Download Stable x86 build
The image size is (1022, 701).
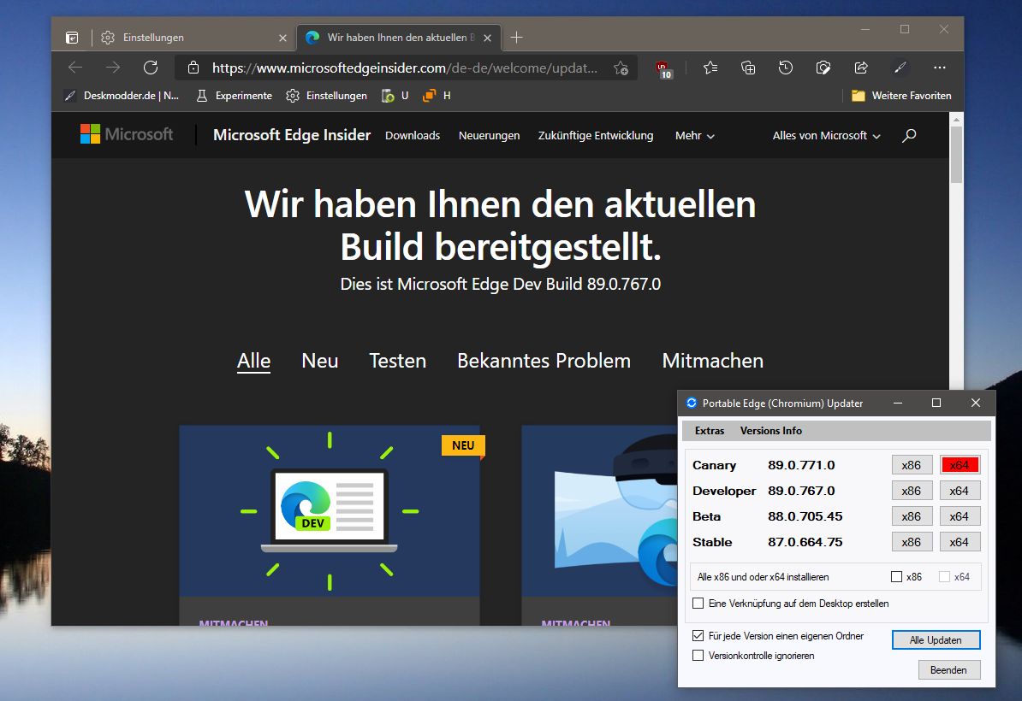(912, 542)
